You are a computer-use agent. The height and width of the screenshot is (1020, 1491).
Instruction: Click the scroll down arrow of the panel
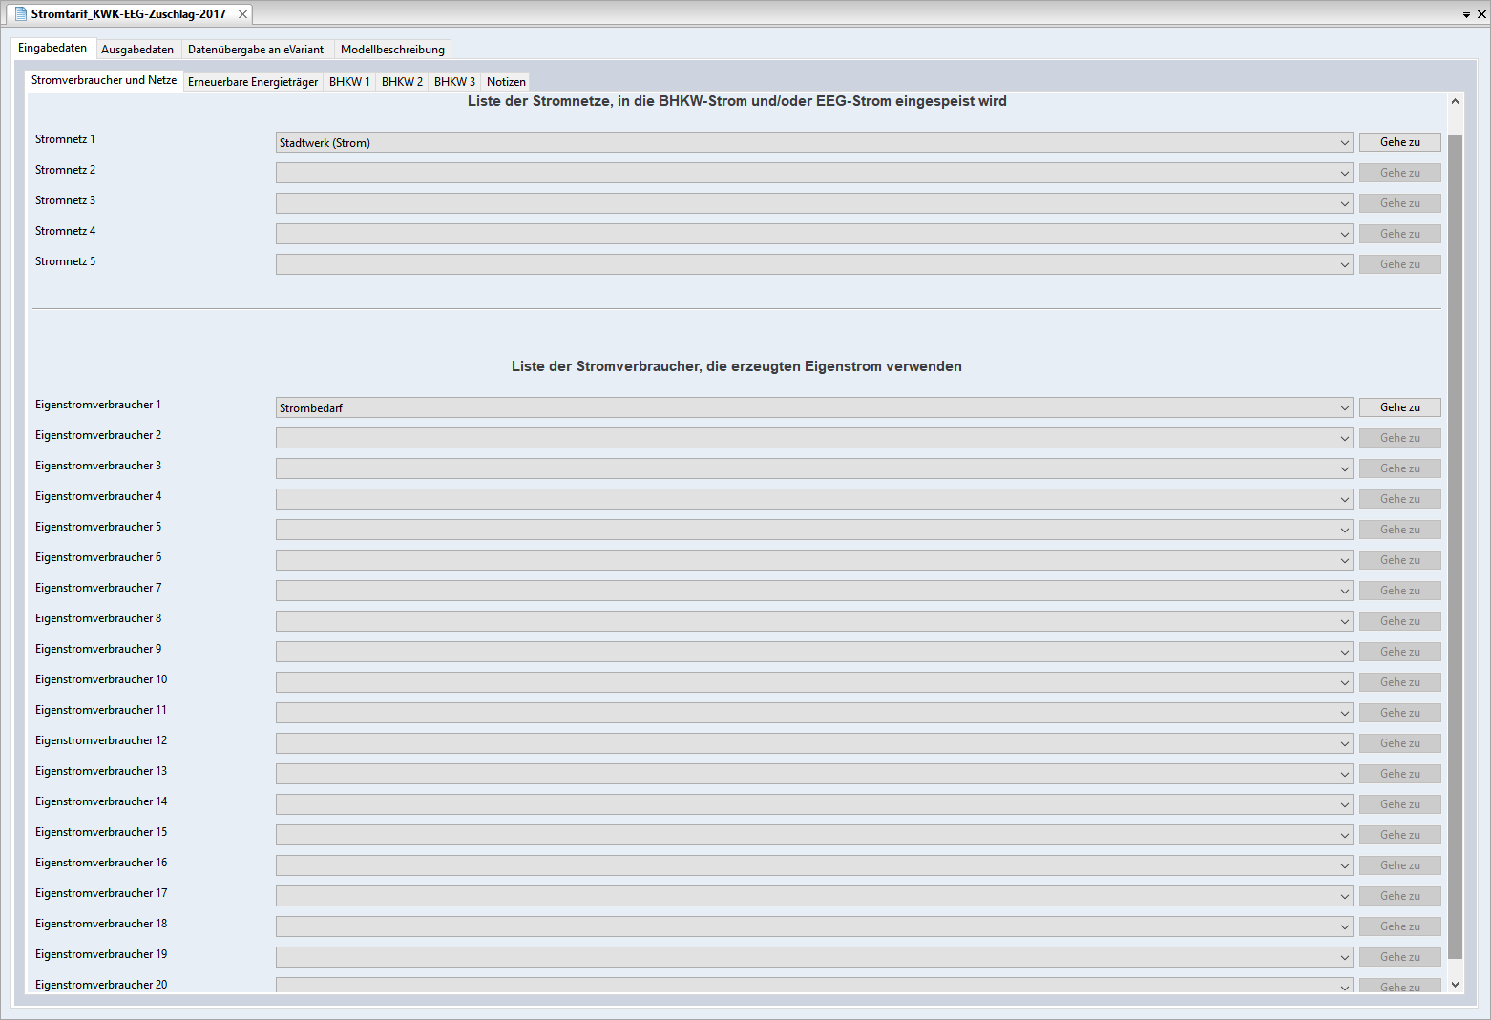[1455, 984]
